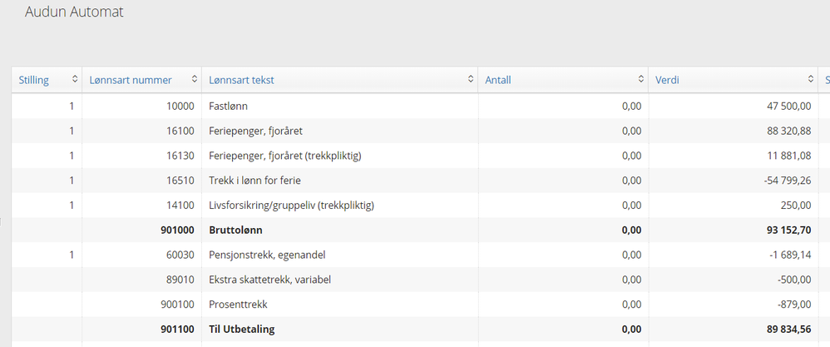The width and height of the screenshot is (830, 347).
Task: Sort values using Verdi column arrows
Action: coord(811,80)
